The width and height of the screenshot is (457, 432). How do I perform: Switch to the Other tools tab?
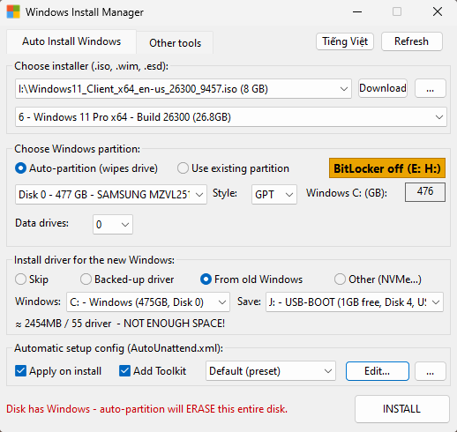(x=175, y=43)
